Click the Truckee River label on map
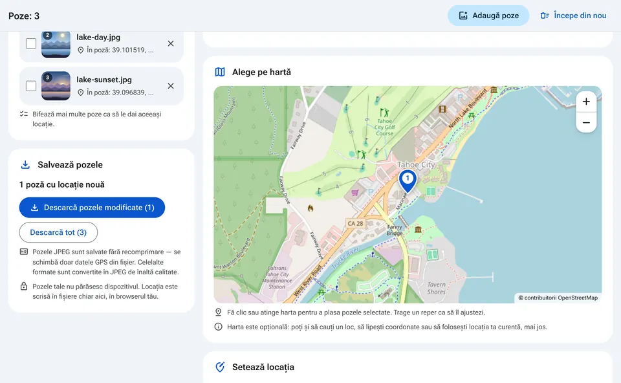Screen dimensions: 621x383 (345, 258)
